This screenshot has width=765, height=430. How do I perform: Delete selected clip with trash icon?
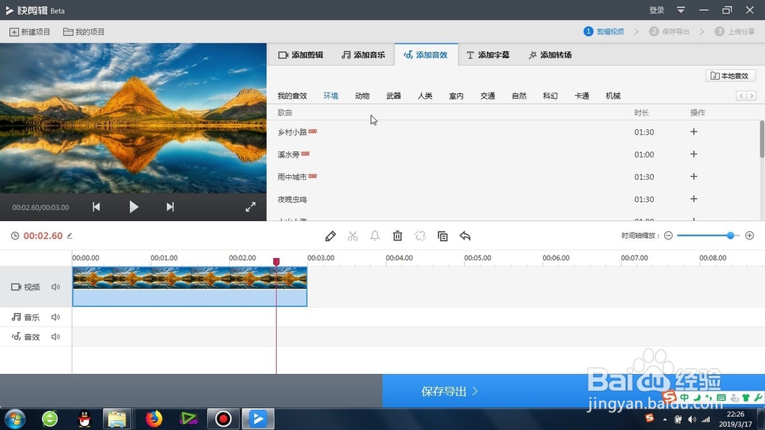tap(398, 236)
